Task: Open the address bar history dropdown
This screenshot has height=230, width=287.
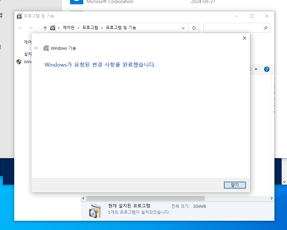Action: (183, 28)
